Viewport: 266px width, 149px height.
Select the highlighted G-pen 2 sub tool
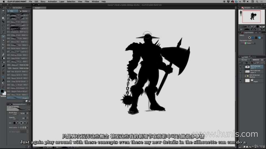[x=18, y=98]
